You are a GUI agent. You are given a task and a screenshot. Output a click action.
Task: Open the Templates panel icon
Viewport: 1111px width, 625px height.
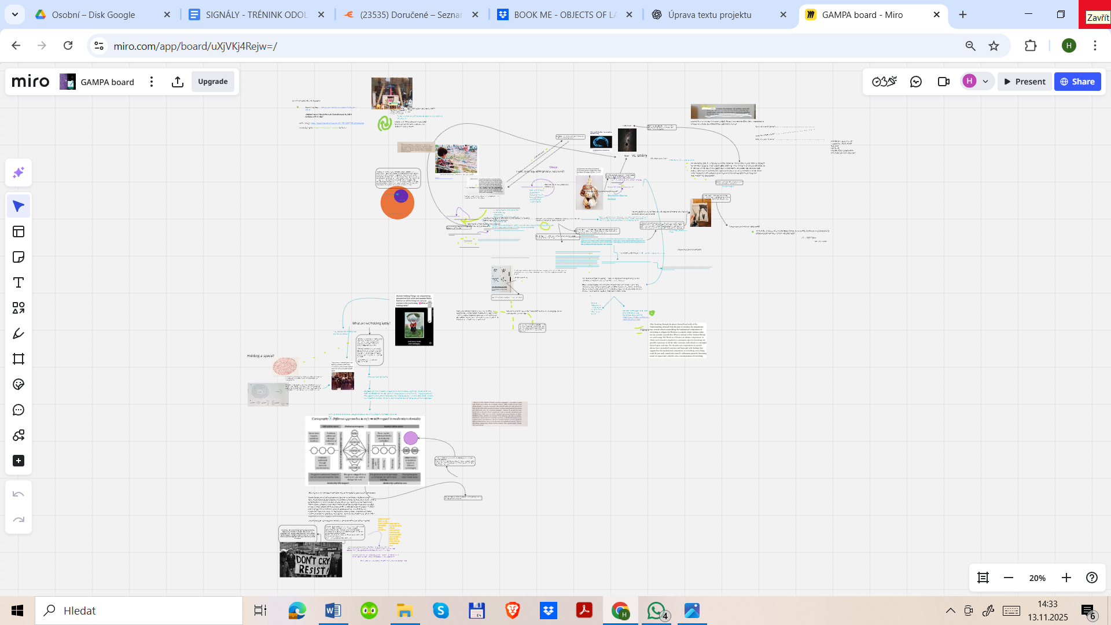click(19, 231)
